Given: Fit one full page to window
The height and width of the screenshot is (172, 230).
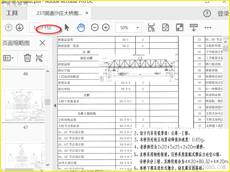Looking at the screenshot, I should 166,28.
